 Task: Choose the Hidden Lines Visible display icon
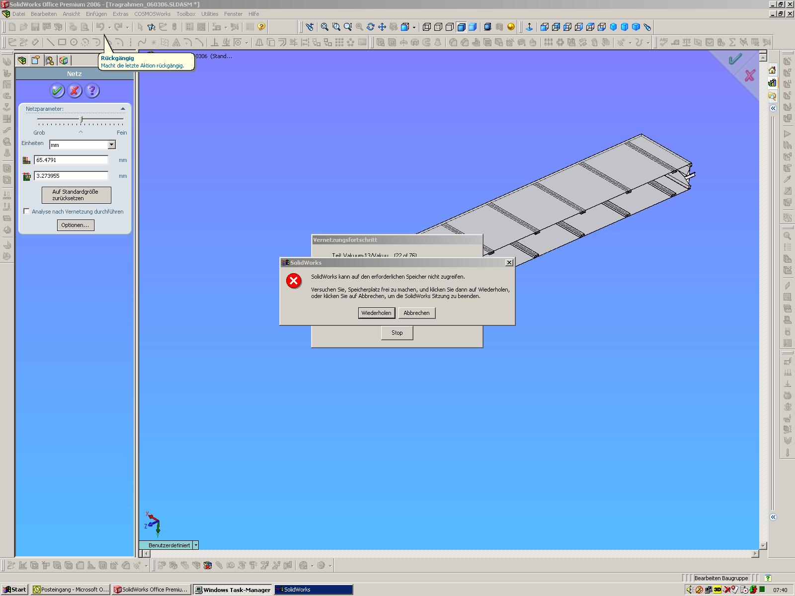click(438, 27)
